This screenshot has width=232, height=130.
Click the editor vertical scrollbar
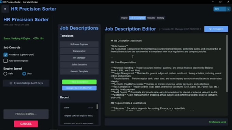click(227, 63)
